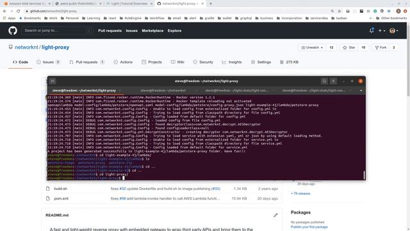The width and height of the screenshot is (410, 231).
Task: Open the taobao bookmarks folder
Action: (x=339, y=18)
